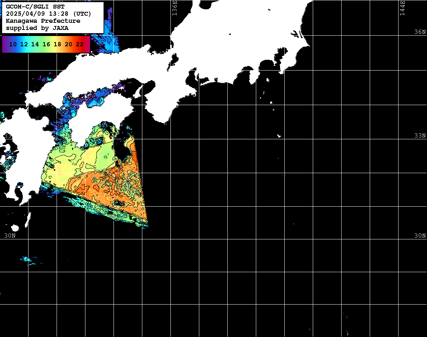The width and height of the screenshot is (427, 337).
Task: Click the "Kanagawa Prefecture" text line
Action: click(43, 21)
